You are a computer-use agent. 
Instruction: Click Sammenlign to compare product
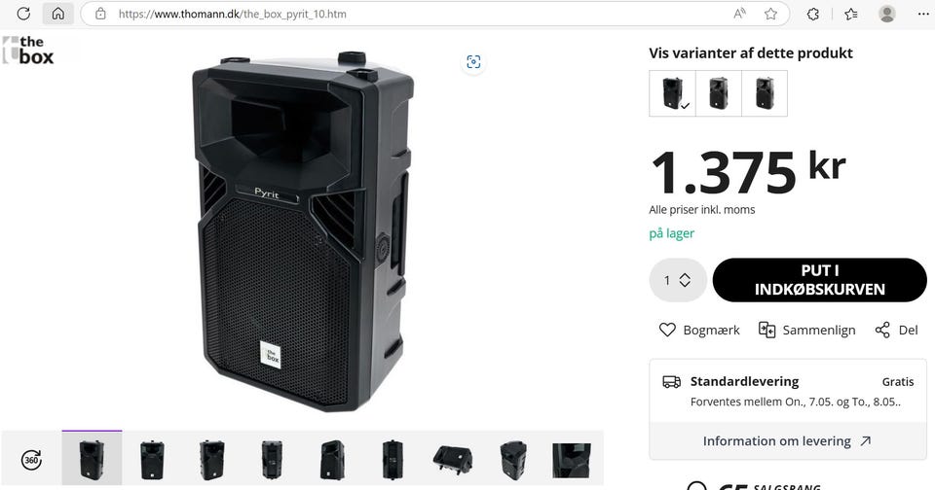click(x=806, y=330)
